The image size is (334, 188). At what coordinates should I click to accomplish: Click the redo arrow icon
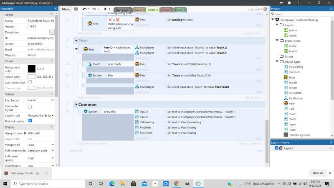click(94, 9)
